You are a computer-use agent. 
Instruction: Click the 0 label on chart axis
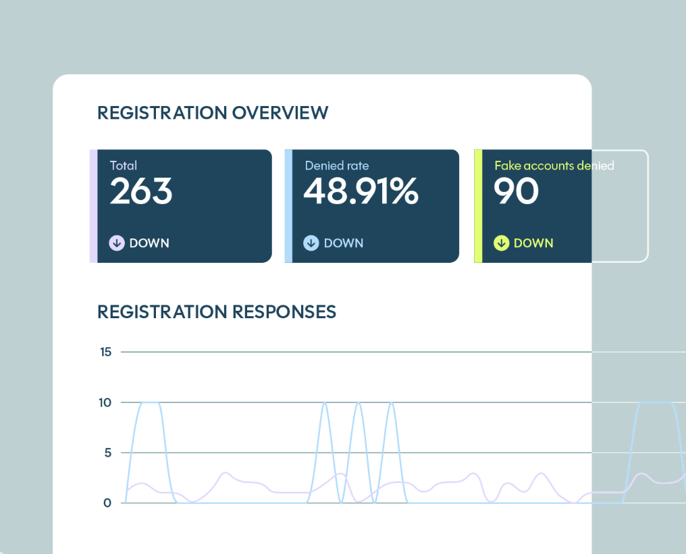coord(107,503)
